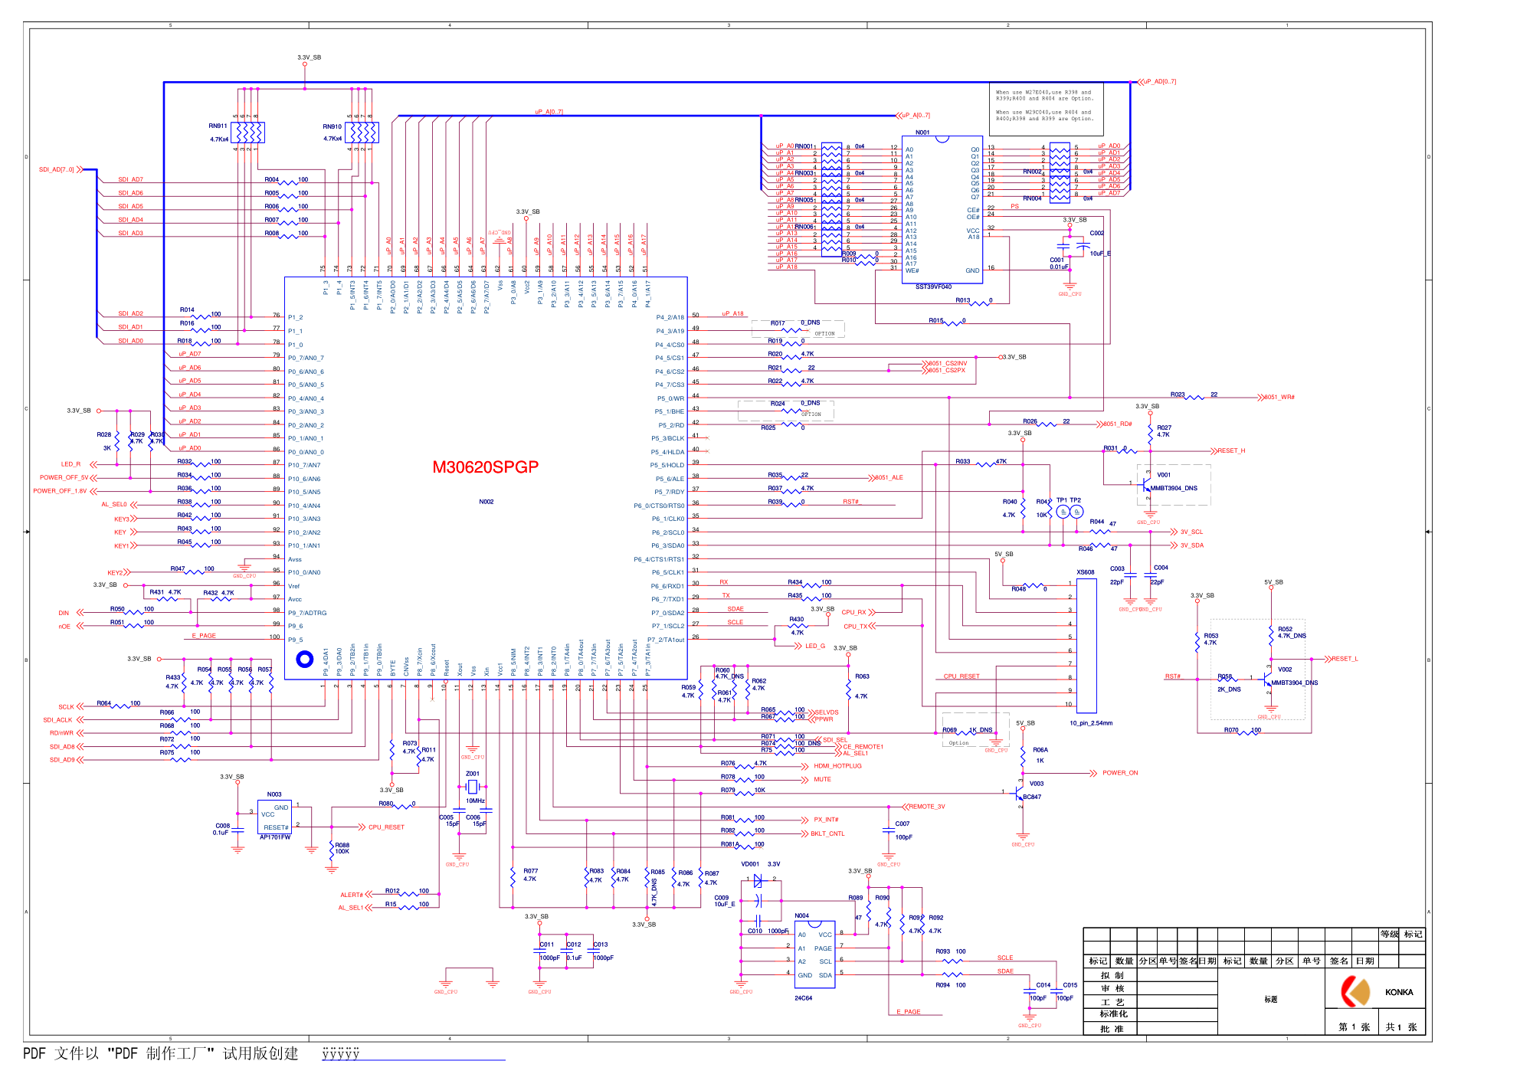Screen dimensions: 1520x1074
Task: Click the N002 designator inside the MCU
Action: pyautogui.click(x=486, y=502)
